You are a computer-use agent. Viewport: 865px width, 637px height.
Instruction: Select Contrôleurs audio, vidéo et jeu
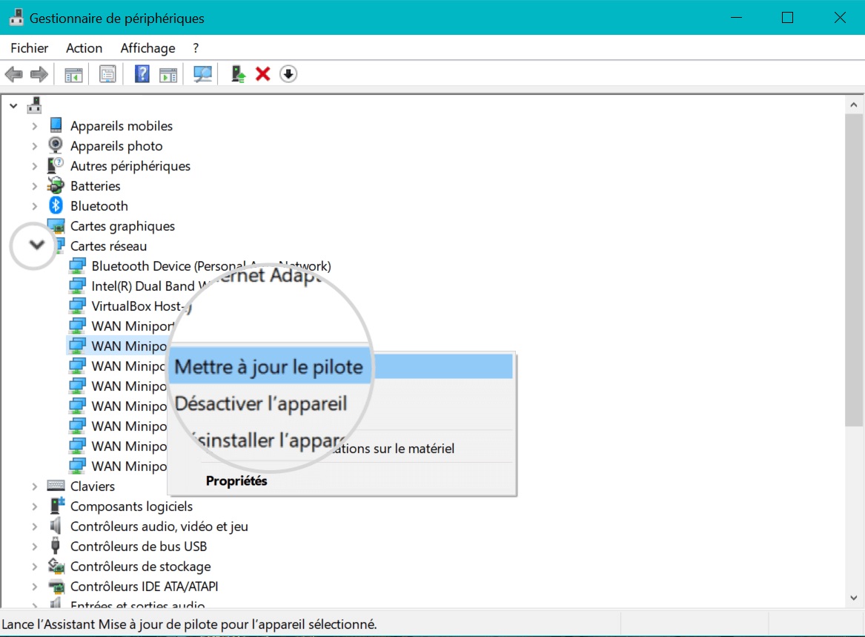(159, 526)
